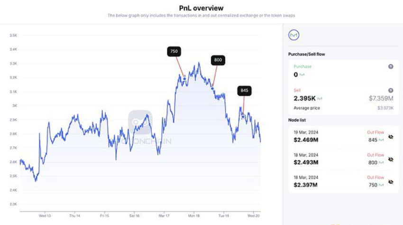The height and width of the screenshot is (225, 403).
Task: Toggle visibility of the $2.469M node
Action: click(x=391, y=137)
